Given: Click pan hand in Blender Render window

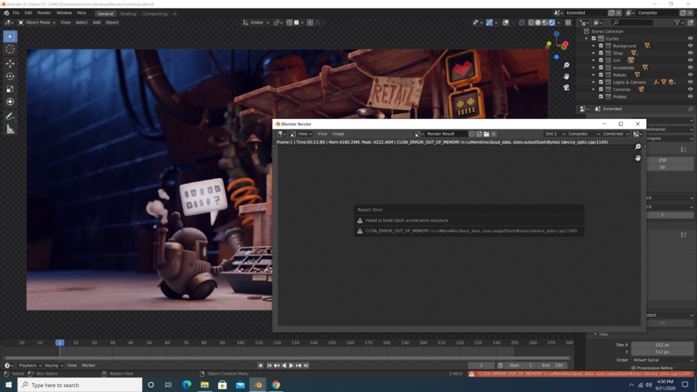Looking at the screenshot, I should 638,157.
